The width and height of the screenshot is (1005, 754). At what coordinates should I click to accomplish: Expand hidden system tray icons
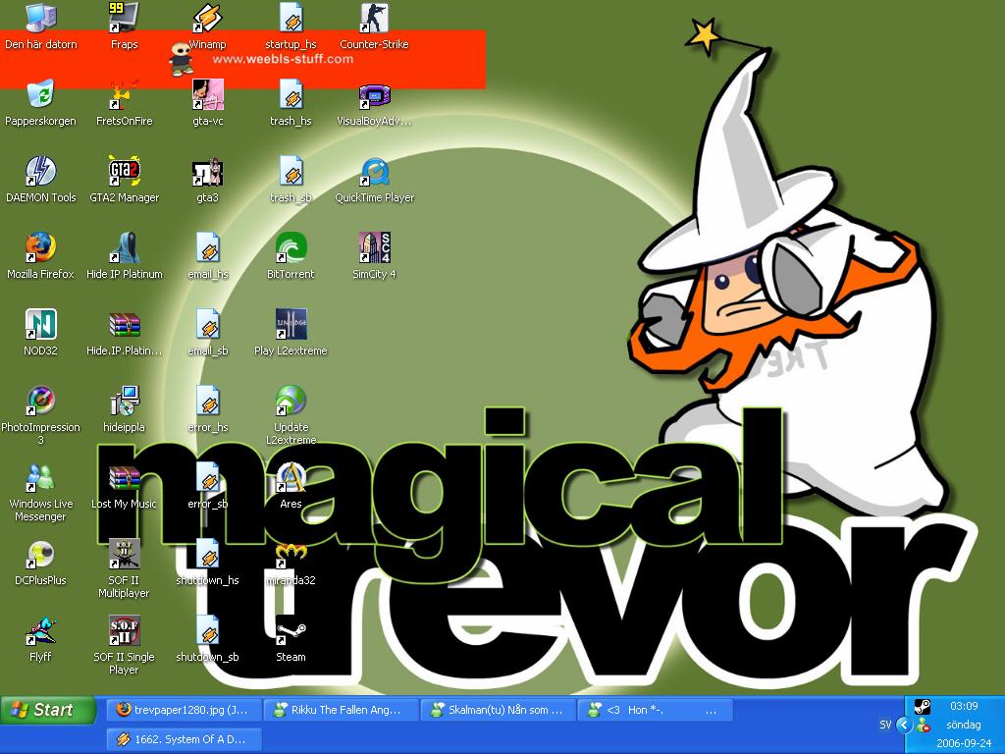(904, 726)
